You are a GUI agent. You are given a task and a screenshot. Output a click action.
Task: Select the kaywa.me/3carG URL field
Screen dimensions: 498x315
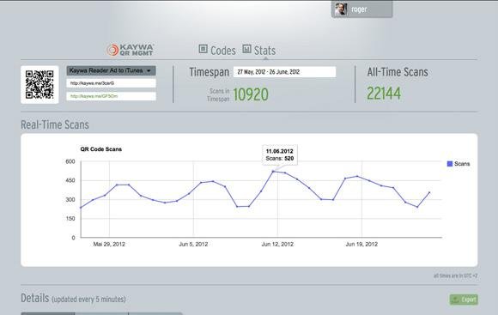[111, 83]
